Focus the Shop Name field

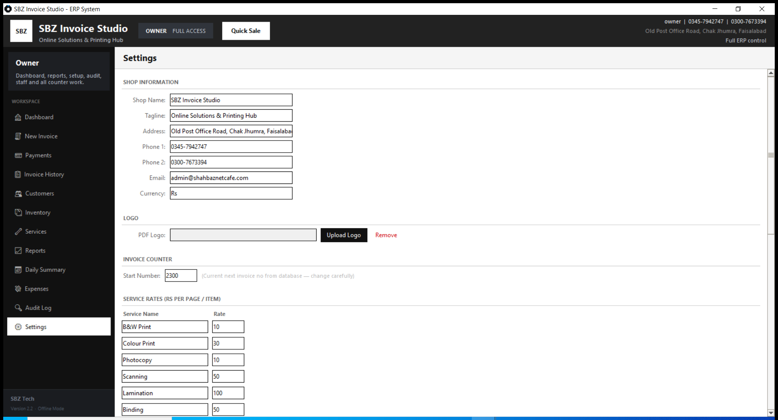pyautogui.click(x=231, y=100)
